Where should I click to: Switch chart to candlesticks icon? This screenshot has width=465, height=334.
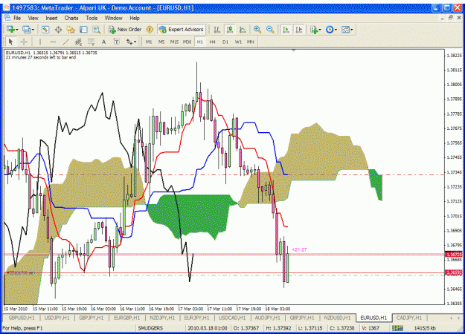(230, 30)
